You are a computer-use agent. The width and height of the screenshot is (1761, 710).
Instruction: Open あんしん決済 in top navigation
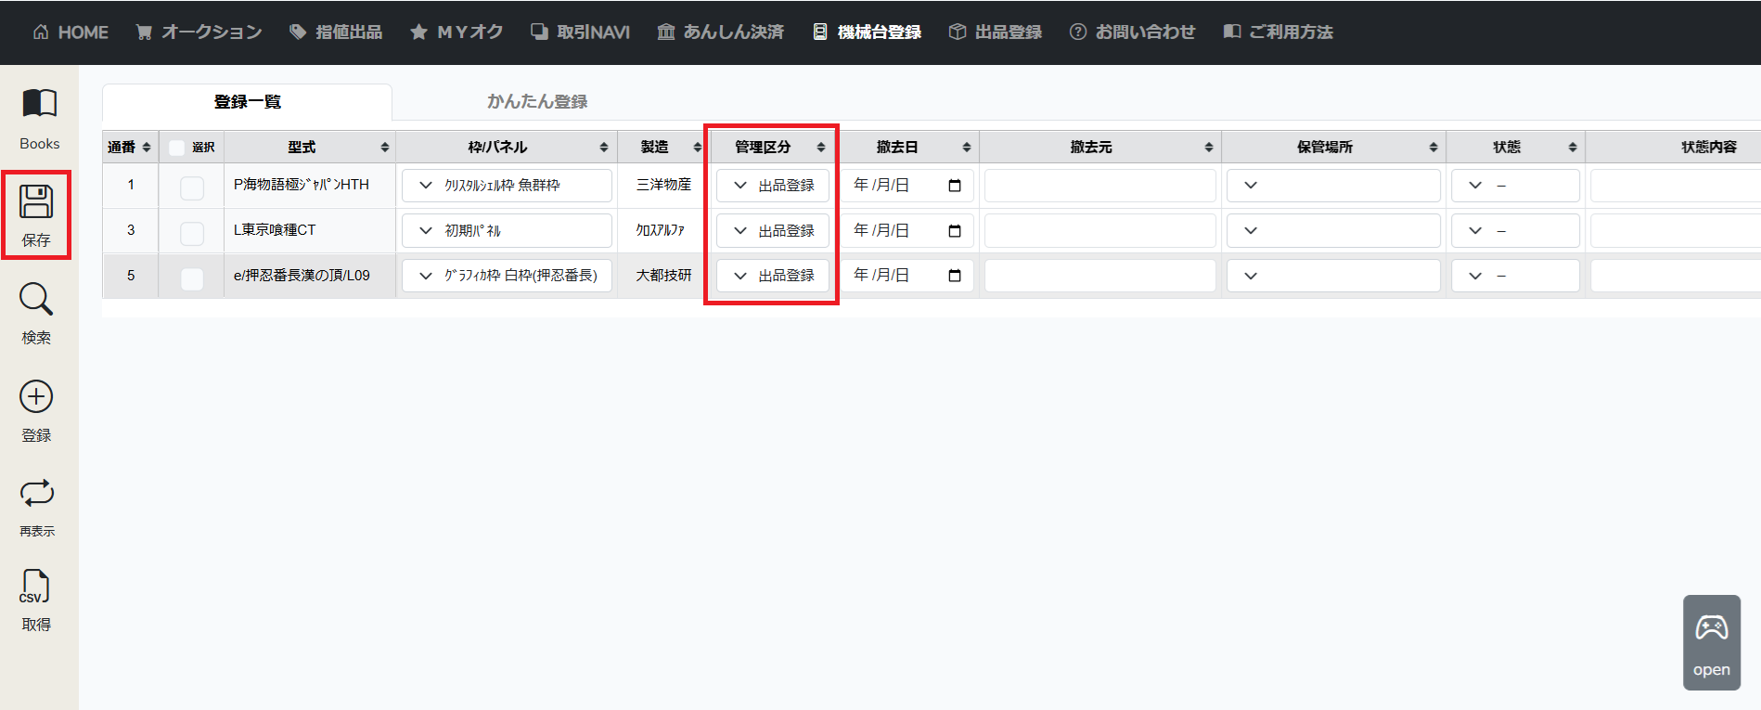(x=721, y=32)
